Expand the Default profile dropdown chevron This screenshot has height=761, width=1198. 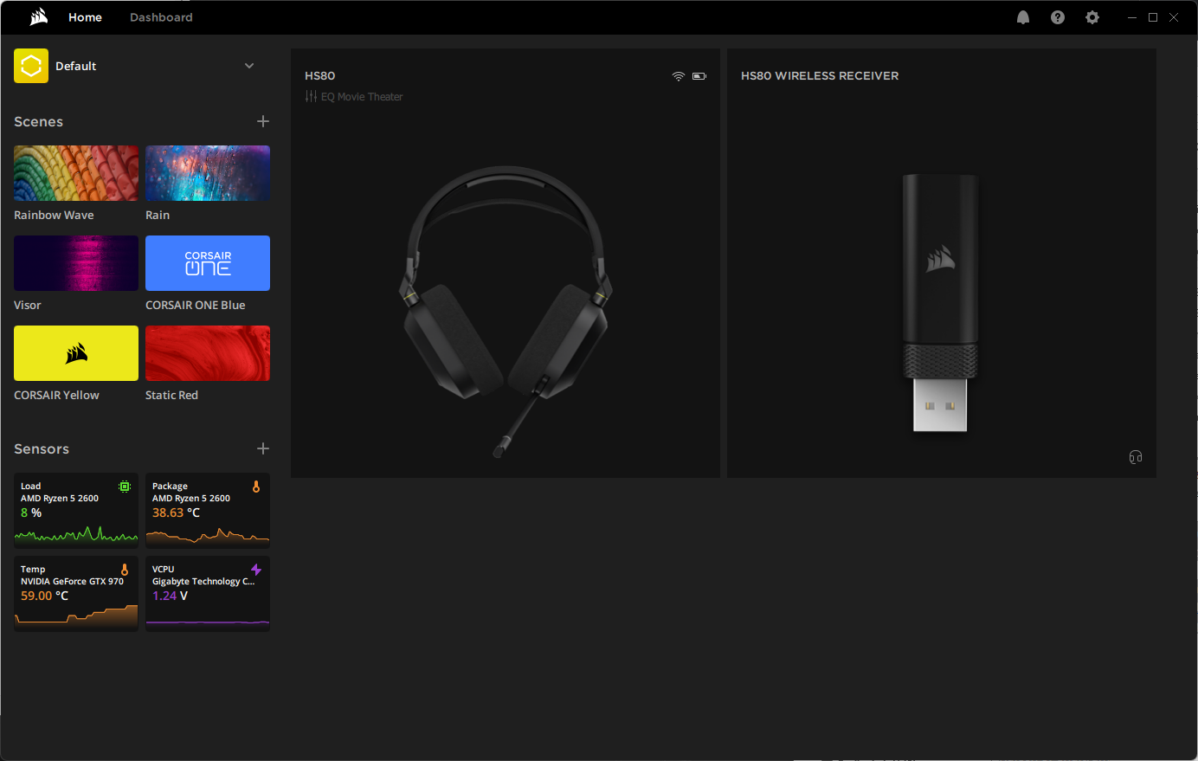click(x=249, y=66)
